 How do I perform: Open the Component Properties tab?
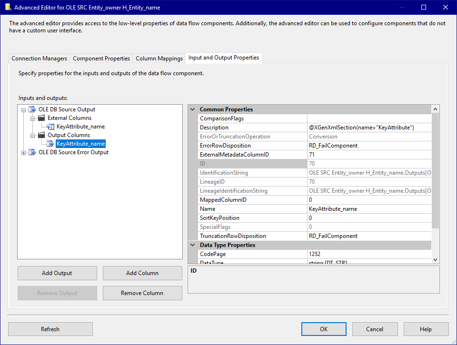point(101,58)
